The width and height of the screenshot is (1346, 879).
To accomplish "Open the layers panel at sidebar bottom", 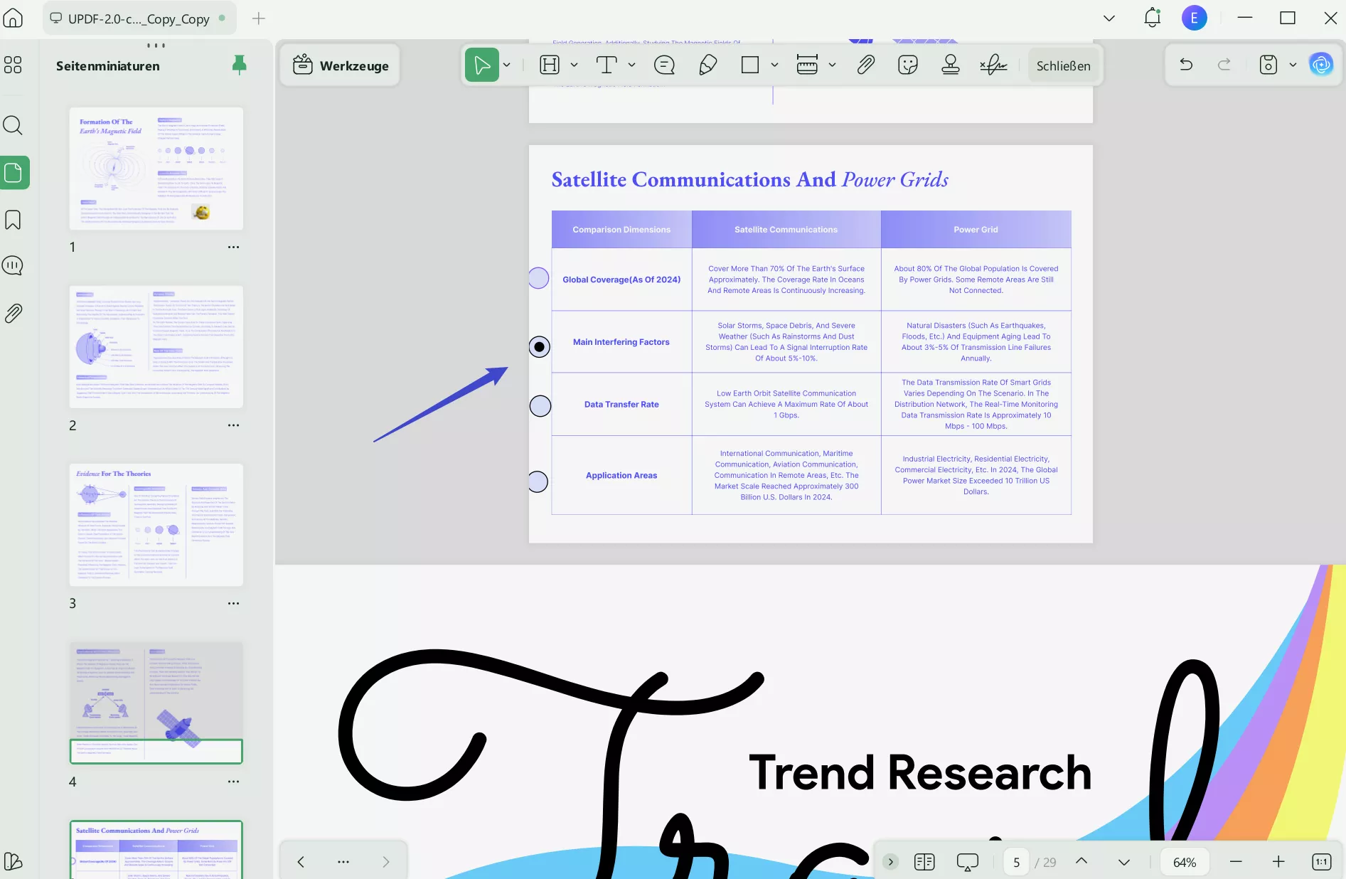I will pyautogui.click(x=13, y=861).
